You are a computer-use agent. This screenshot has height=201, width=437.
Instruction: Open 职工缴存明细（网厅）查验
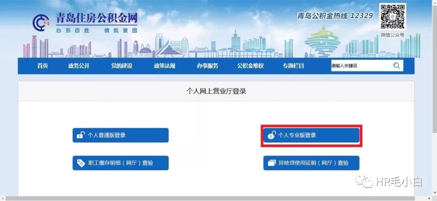click(121, 163)
